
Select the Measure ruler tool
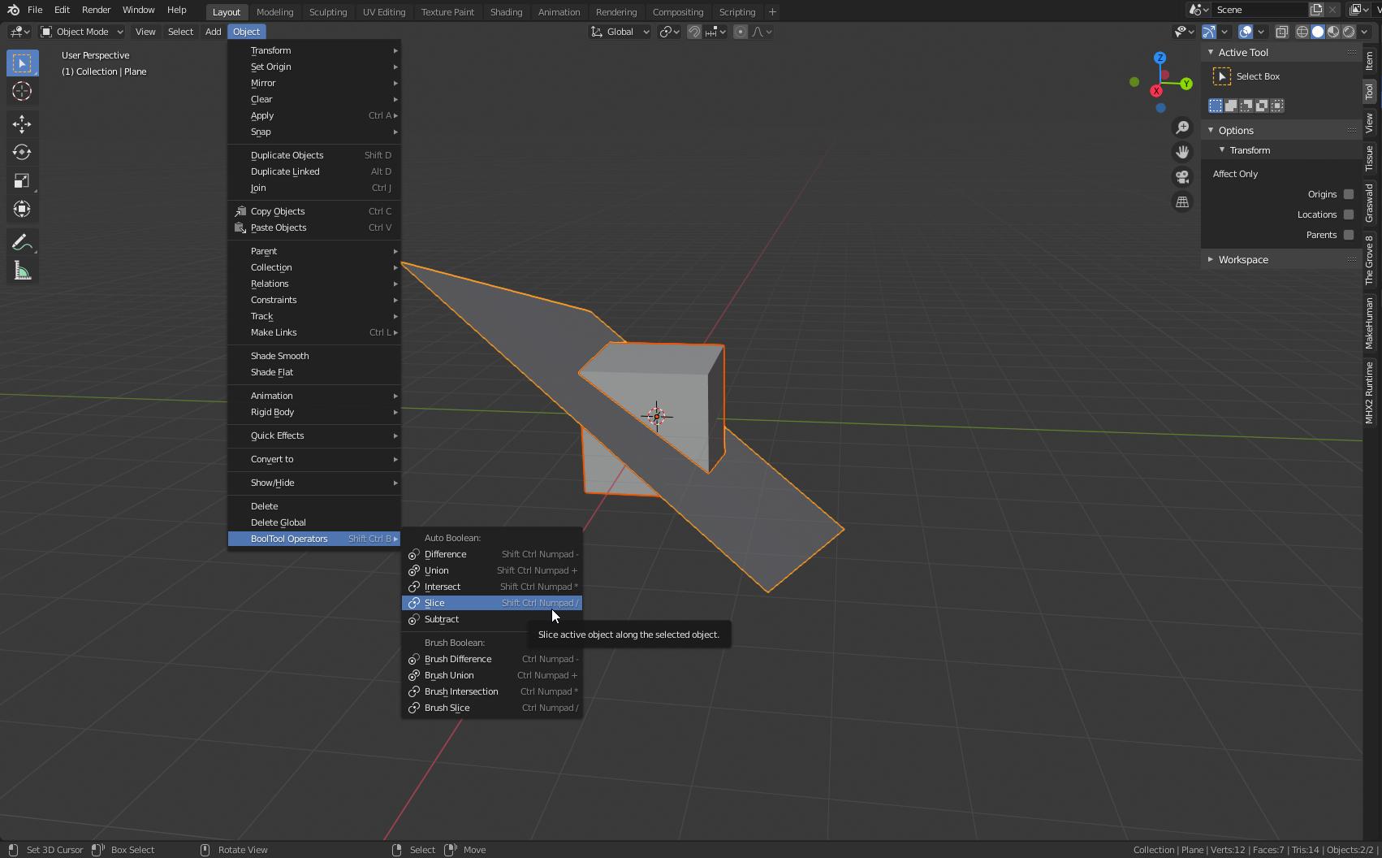tap(22, 271)
